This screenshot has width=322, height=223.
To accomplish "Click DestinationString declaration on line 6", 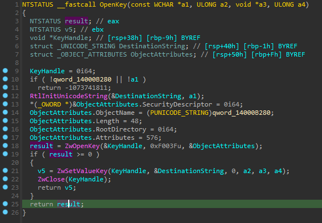I will click(152, 46).
